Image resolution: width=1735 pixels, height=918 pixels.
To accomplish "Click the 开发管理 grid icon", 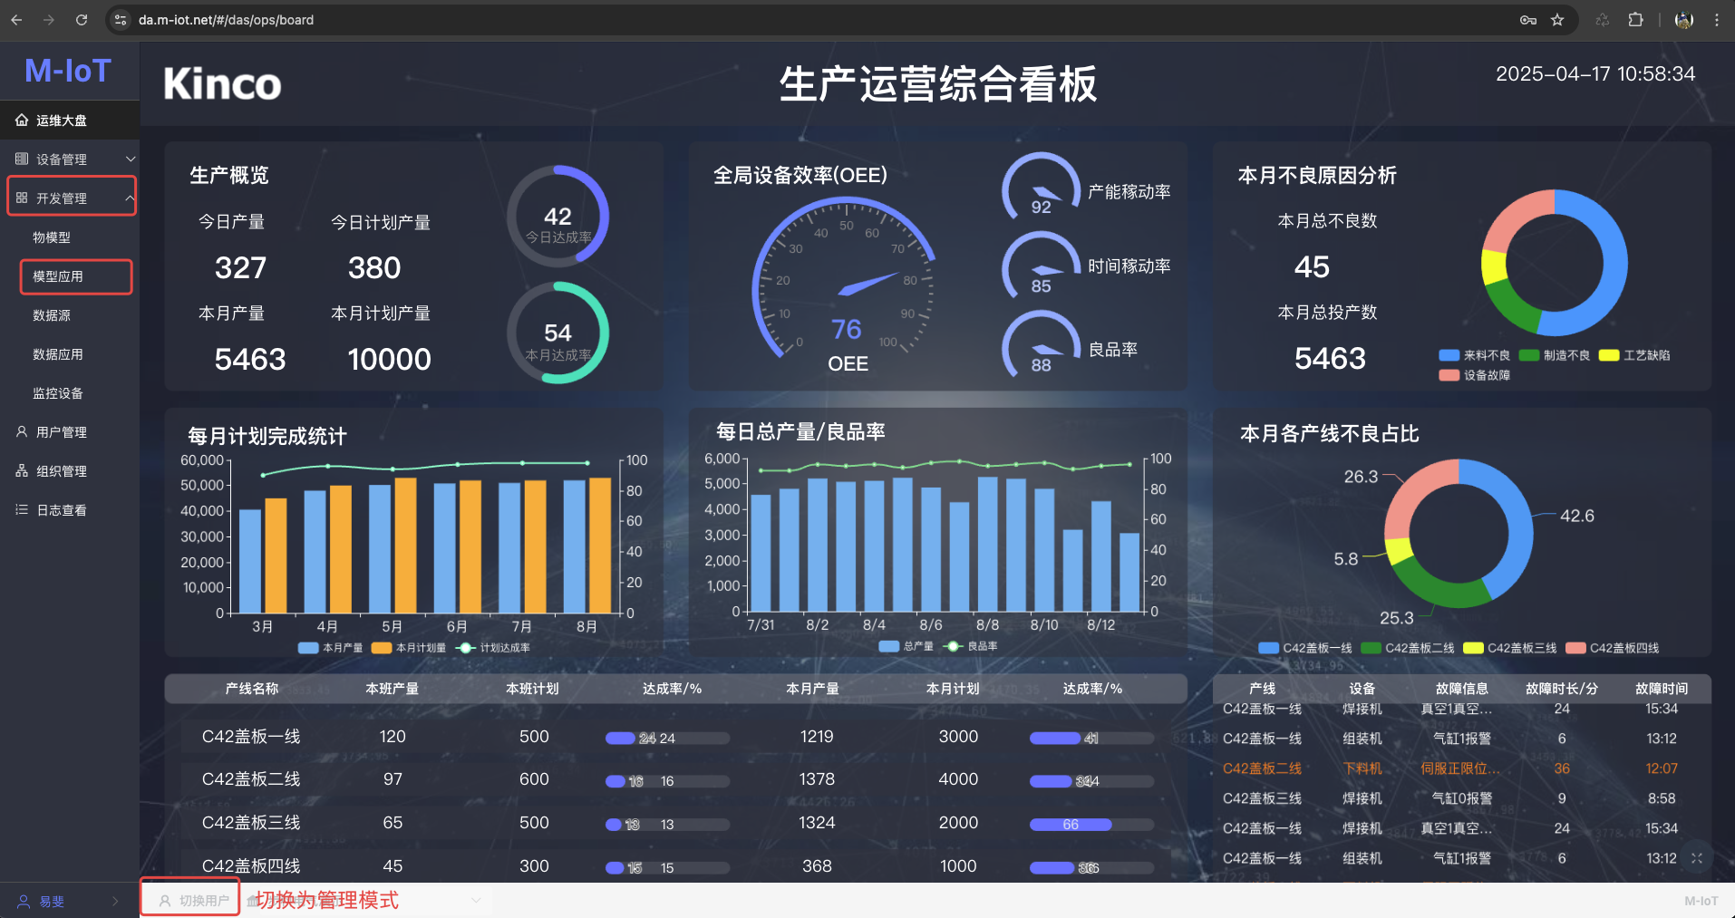I will click(x=22, y=198).
